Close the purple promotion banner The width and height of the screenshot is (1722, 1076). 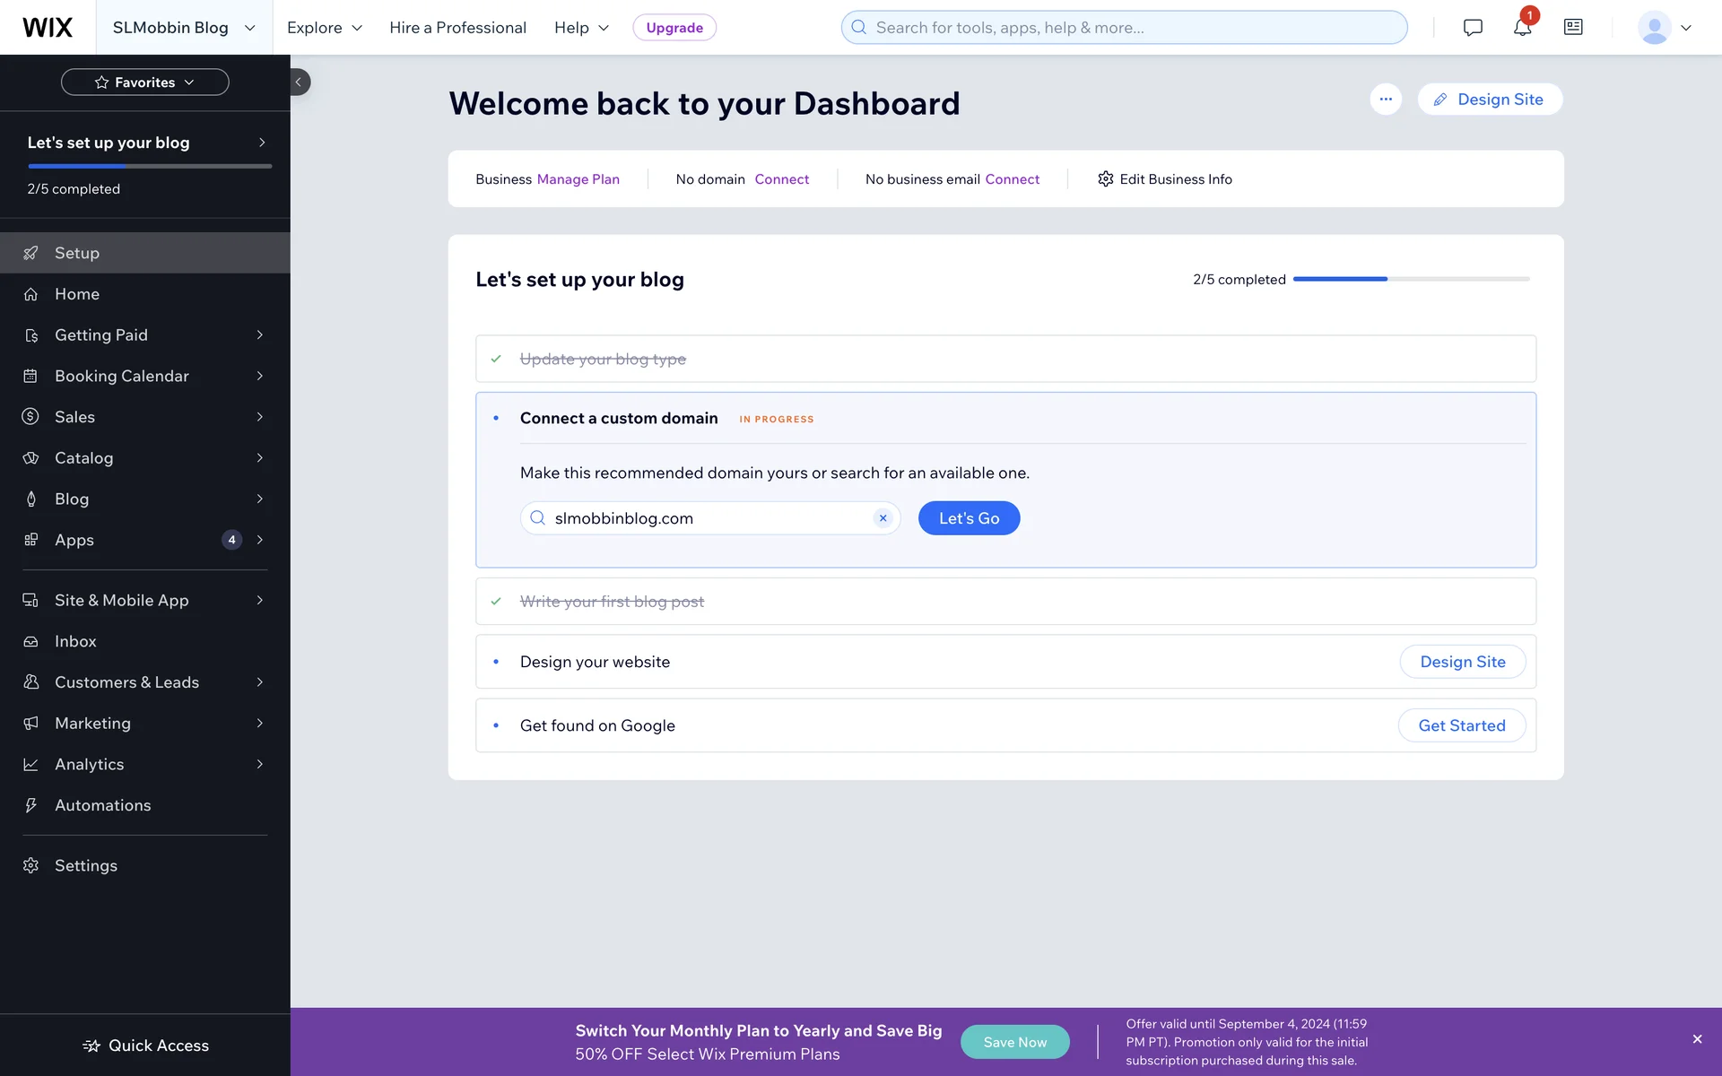[1697, 1039]
